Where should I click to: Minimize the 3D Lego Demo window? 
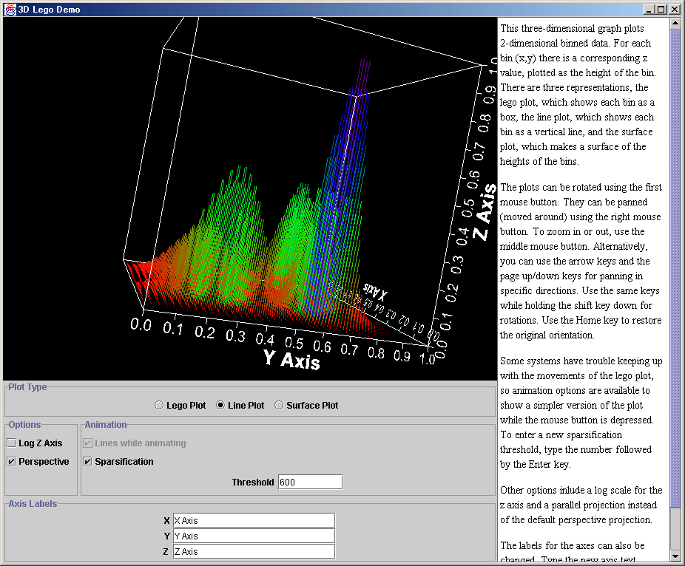[x=649, y=10]
